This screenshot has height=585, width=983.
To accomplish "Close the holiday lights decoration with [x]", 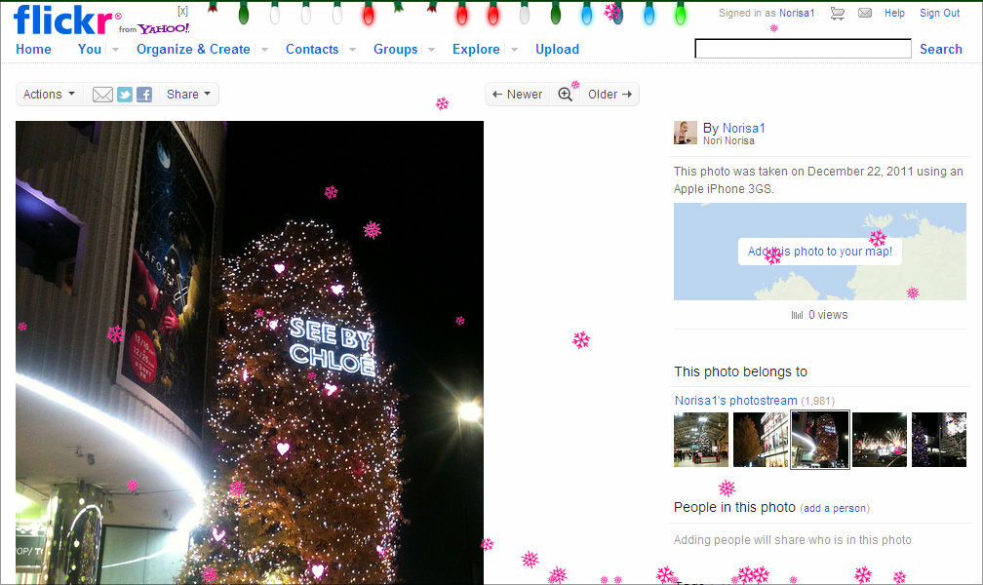I will pyautogui.click(x=182, y=11).
